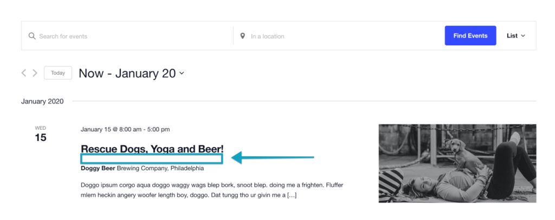Click the chevron beside January 20
Image resolution: width=555 pixels, height=220 pixels.
coord(182,74)
